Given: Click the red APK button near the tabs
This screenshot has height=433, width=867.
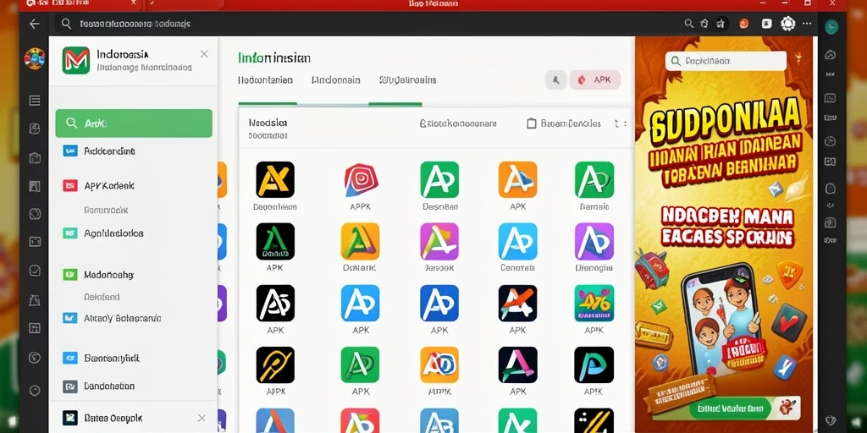Looking at the screenshot, I should tap(595, 79).
